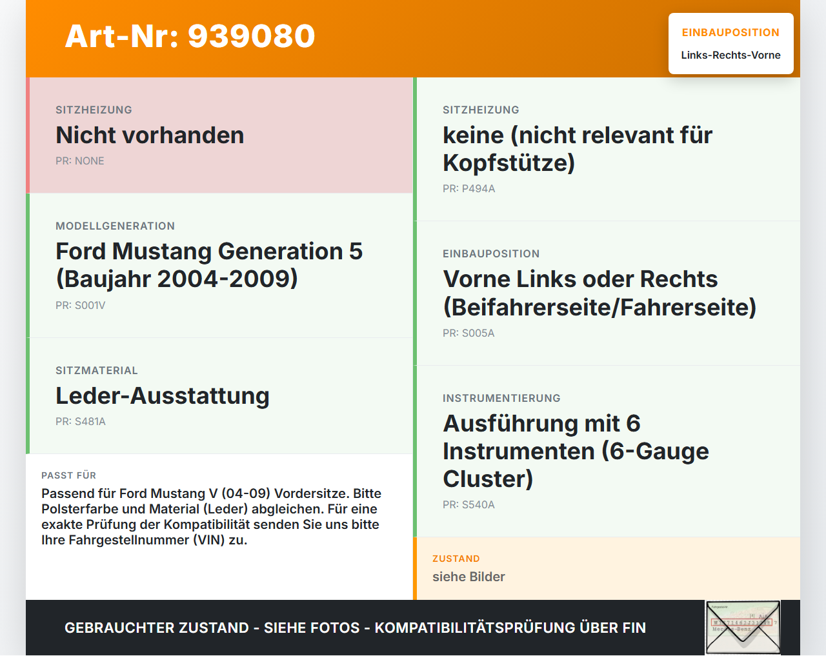Select the 'PR: S481A' code
The height and width of the screenshot is (656, 826).
pos(81,422)
